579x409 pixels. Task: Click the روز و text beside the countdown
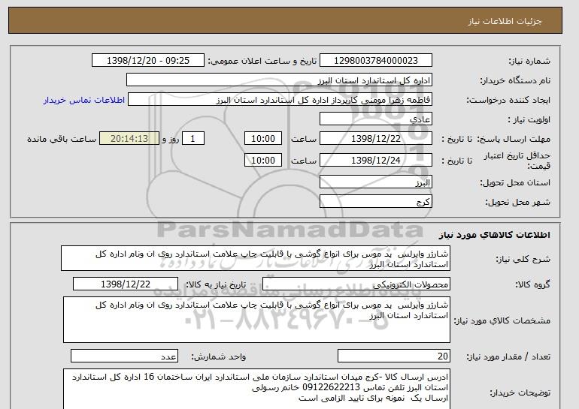tap(171, 139)
